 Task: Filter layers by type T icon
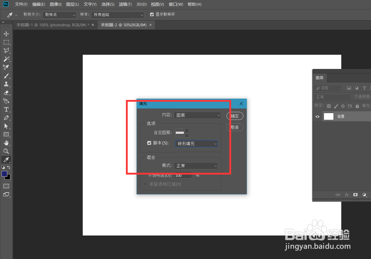click(364, 88)
